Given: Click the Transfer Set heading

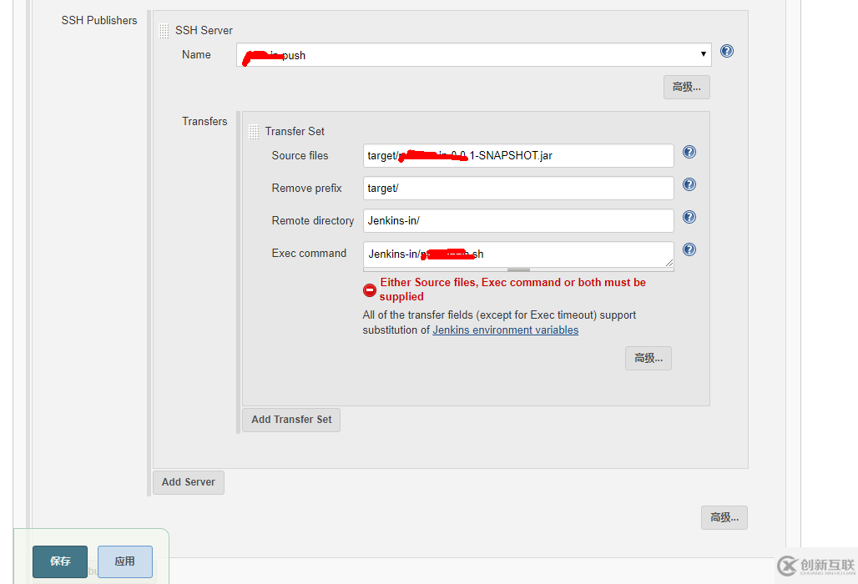Looking at the screenshot, I should (x=295, y=131).
